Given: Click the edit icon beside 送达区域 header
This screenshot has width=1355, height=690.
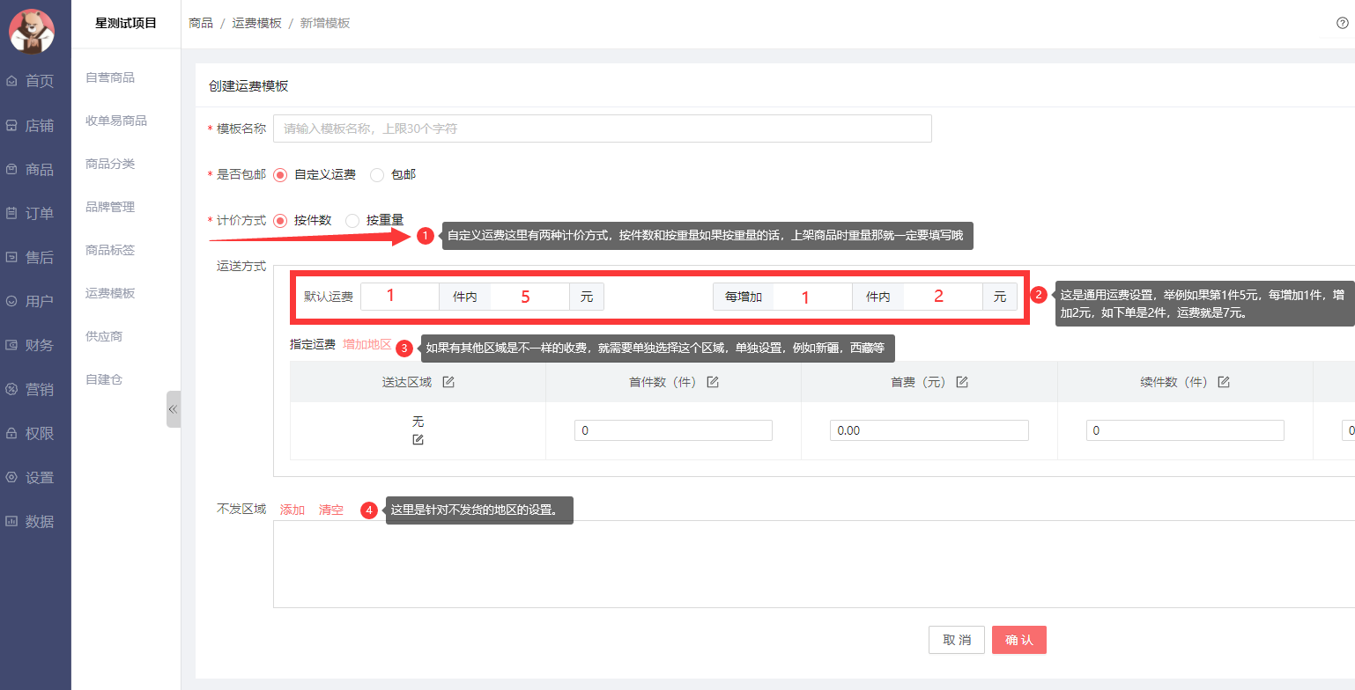Looking at the screenshot, I should pyautogui.click(x=448, y=382).
